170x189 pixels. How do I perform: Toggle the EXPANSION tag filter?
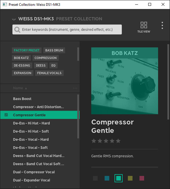23,73
